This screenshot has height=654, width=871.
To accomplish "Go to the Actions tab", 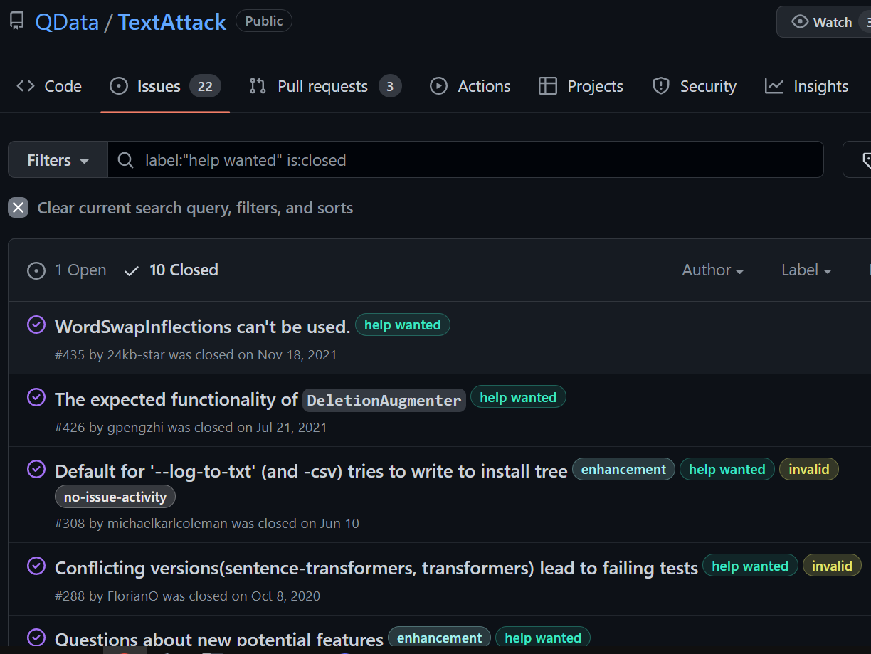I will click(x=470, y=86).
